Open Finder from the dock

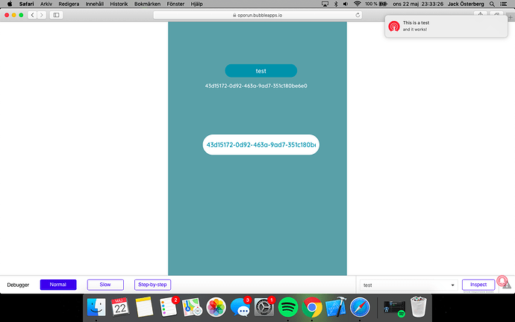point(96,308)
